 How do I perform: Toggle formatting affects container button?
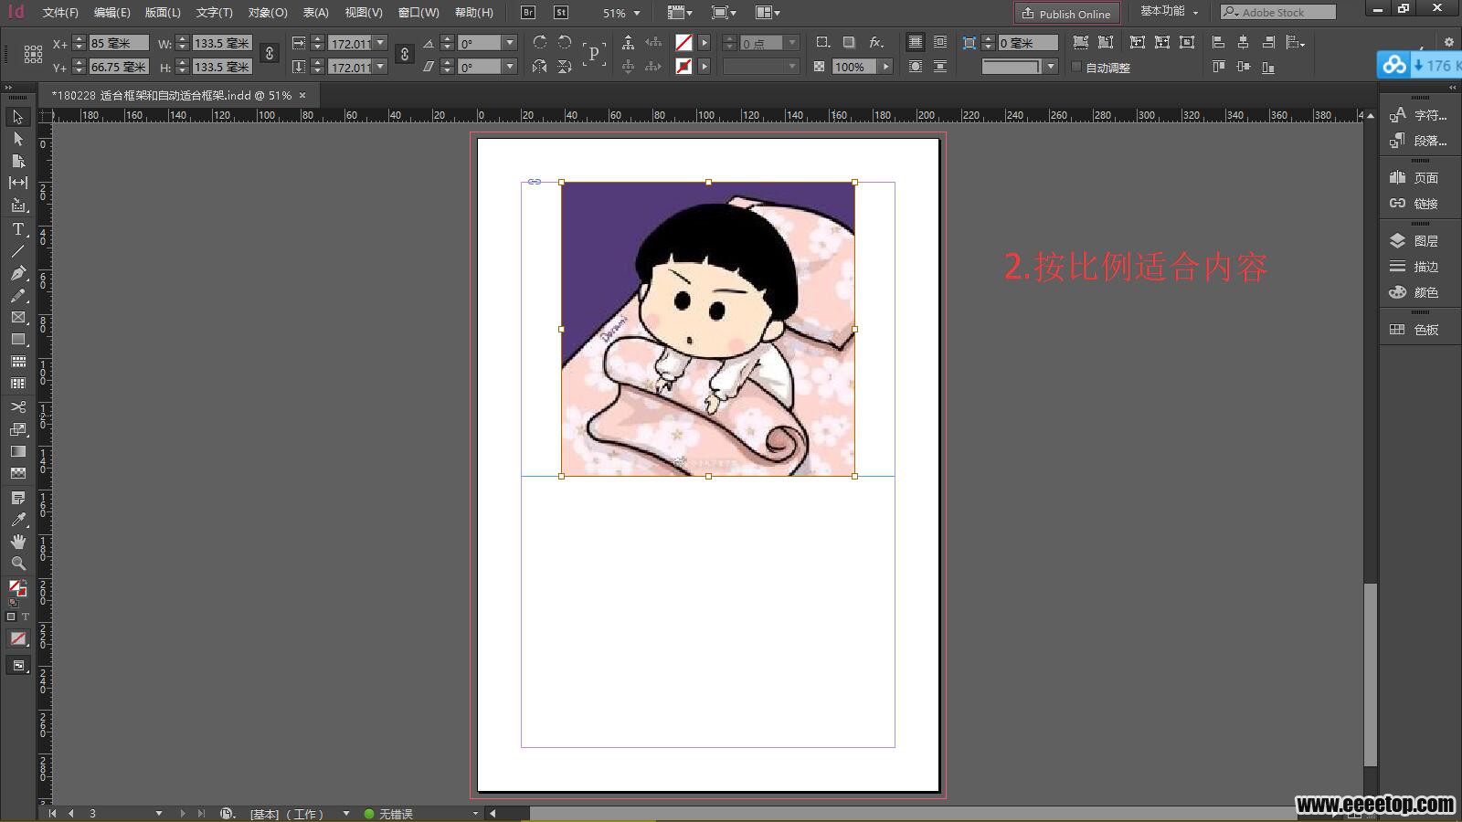[11, 616]
